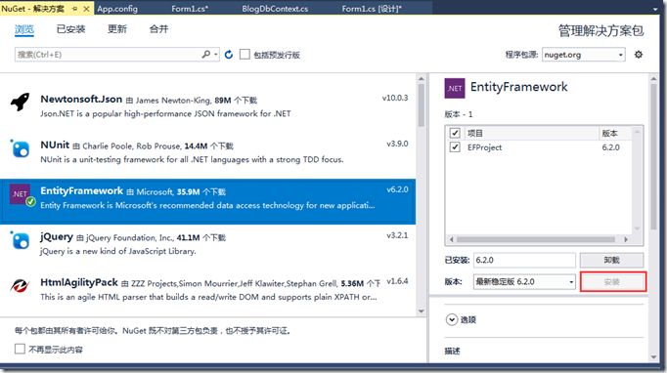The image size is (667, 373).
Task: Switch to the Updates tab
Action: click(x=117, y=29)
